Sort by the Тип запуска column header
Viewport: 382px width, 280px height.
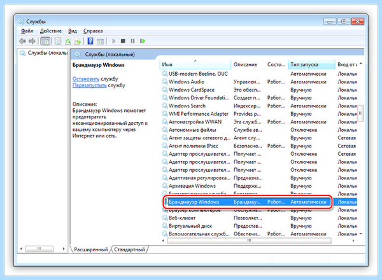point(311,64)
